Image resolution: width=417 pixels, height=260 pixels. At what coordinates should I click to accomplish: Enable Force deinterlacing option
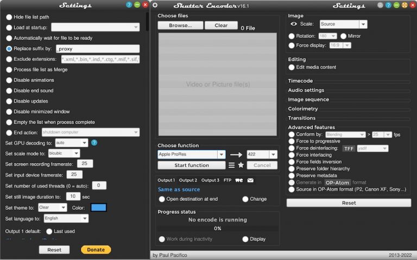tap(292, 148)
